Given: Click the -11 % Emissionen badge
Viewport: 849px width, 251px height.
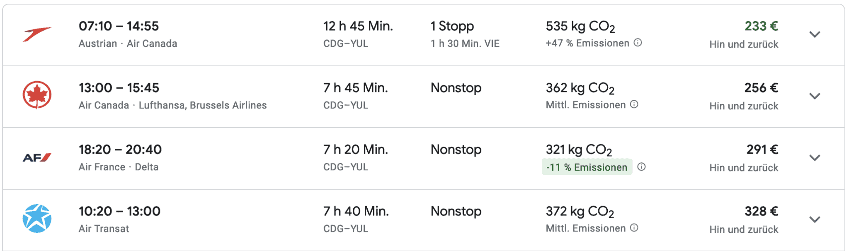Looking at the screenshot, I should coord(587,167).
